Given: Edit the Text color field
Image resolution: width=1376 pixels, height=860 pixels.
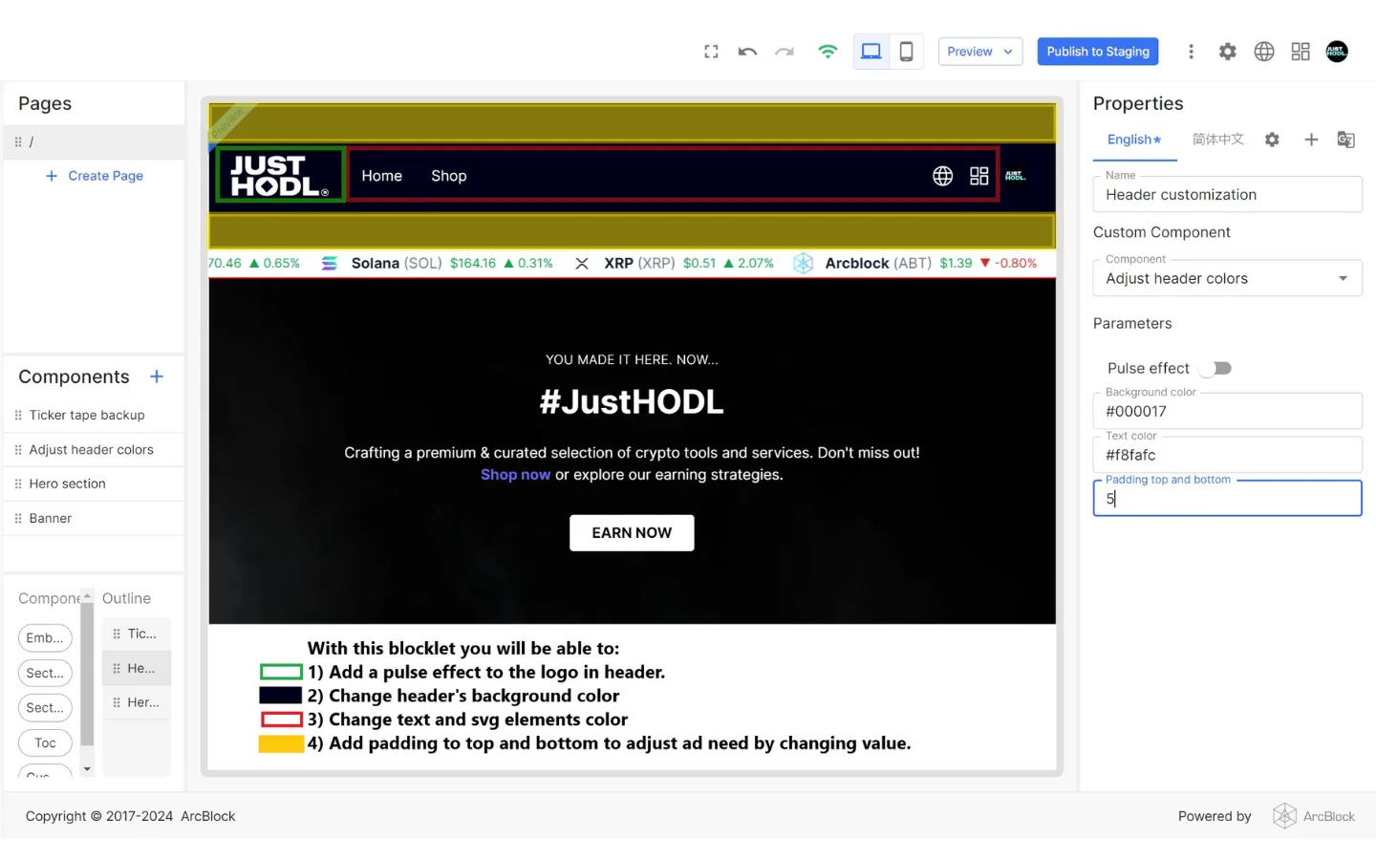Looking at the screenshot, I should tap(1227, 455).
